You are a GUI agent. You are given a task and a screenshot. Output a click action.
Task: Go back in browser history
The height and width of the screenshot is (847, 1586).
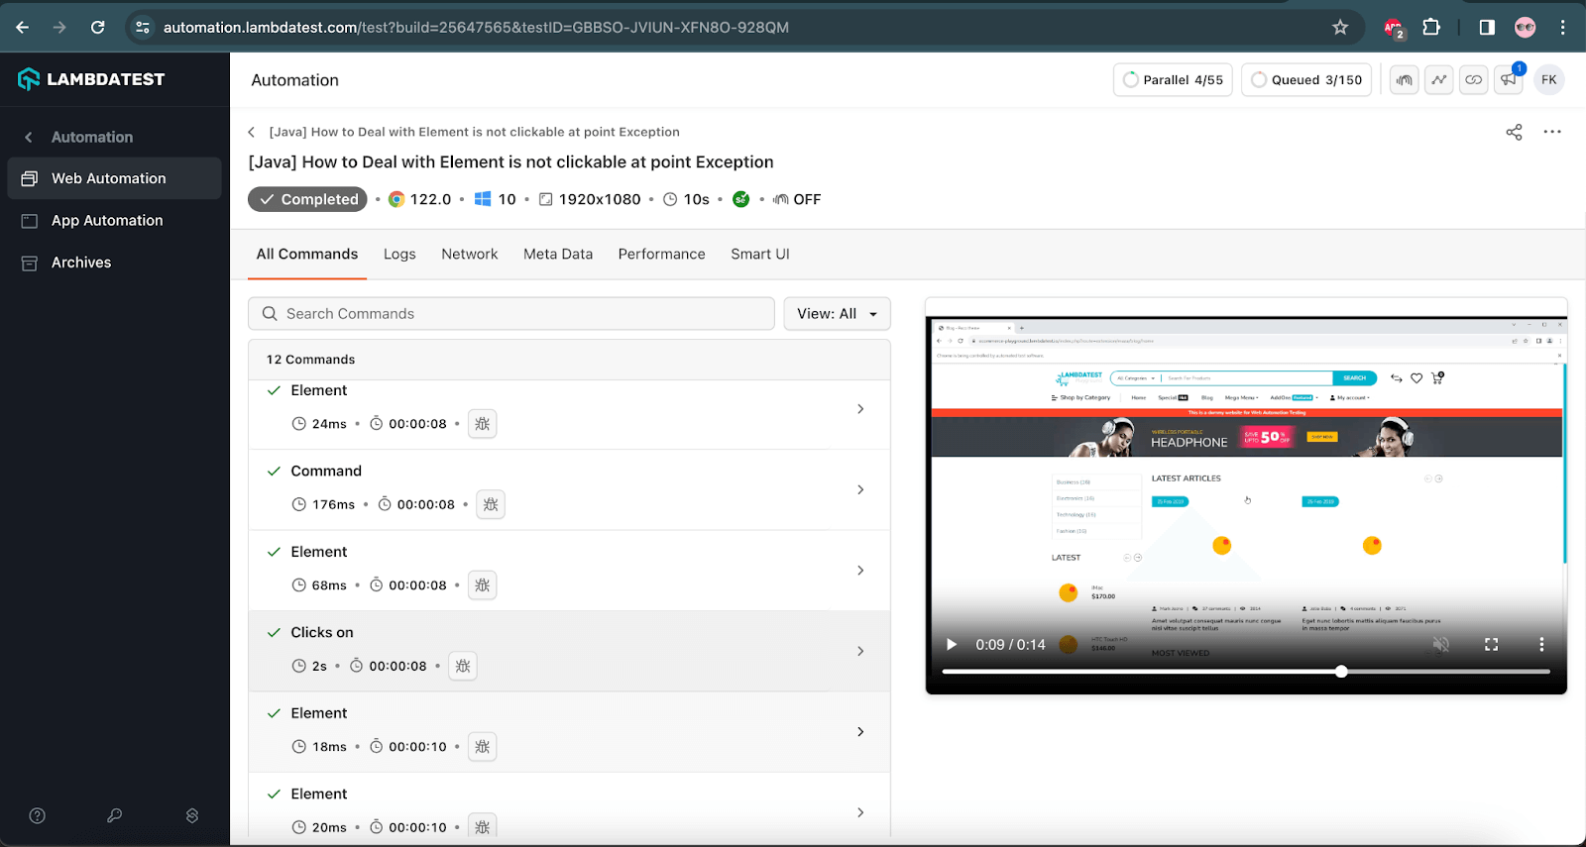coord(22,28)
